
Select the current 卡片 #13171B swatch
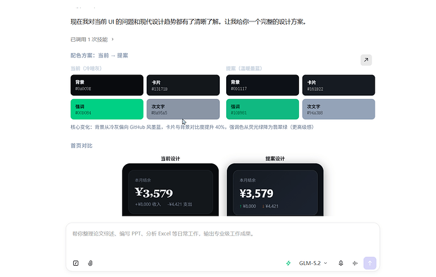(183, 85)
